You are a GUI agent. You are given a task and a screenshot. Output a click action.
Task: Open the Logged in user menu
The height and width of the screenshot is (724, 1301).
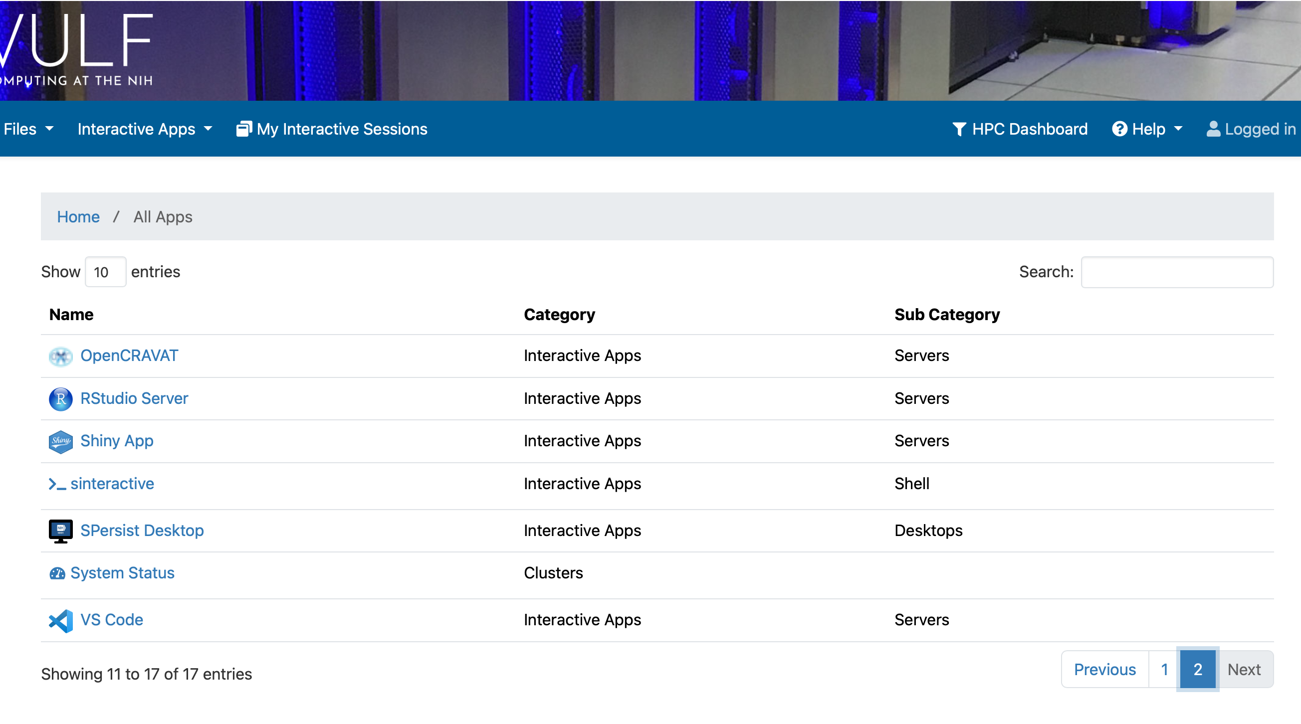click(x=1251, y=129)
